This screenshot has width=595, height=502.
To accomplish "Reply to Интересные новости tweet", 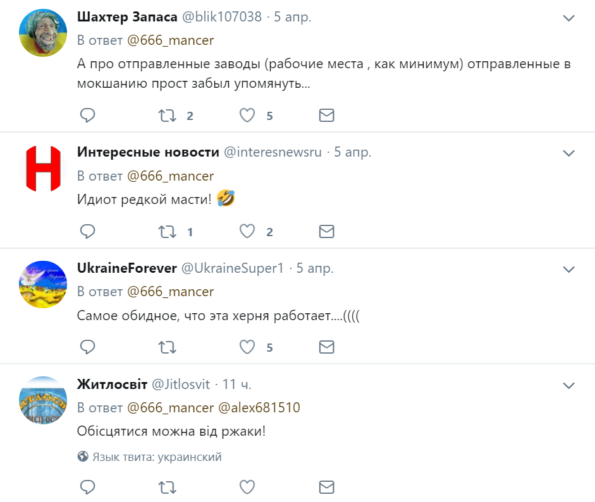I will (x=87, y=231).
